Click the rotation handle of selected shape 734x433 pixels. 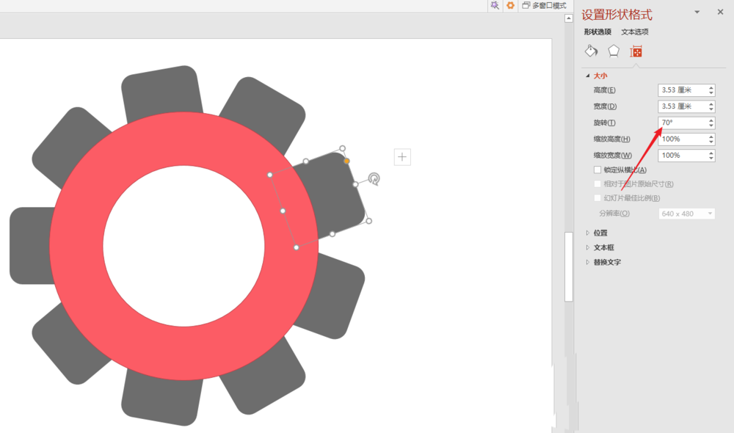[374, 178]
